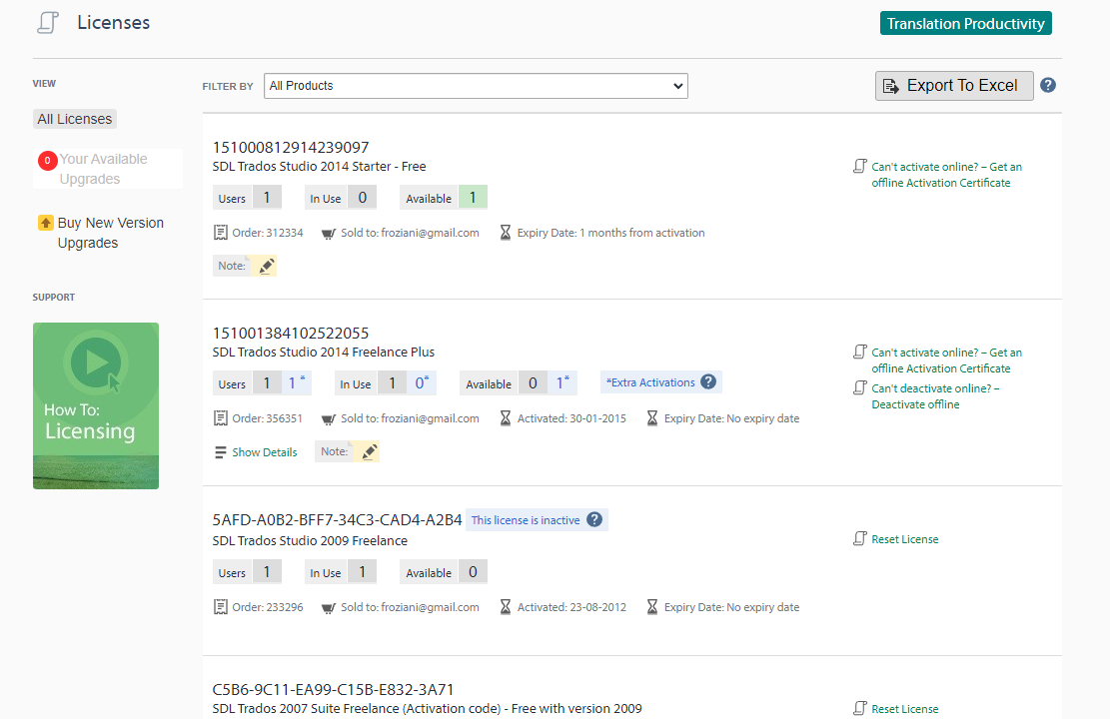Click the Licenses scroll icon in header

coord(47,23)
